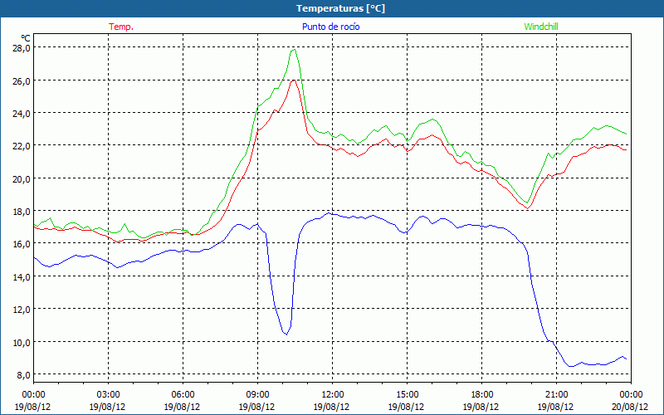Click the 12:00 time axis label
664x415 pixels.
pos(333,395)
